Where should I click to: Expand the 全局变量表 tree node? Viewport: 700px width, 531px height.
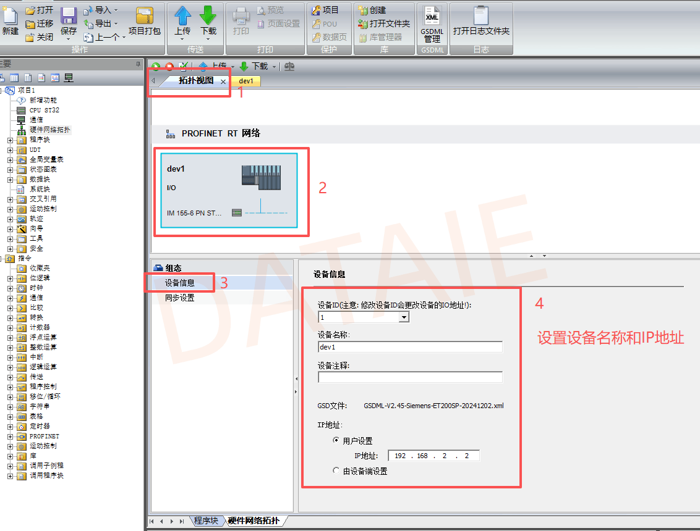click(11, 160)
